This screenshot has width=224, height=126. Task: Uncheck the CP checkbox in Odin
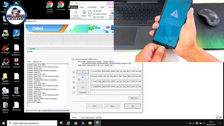click(74, 82)
